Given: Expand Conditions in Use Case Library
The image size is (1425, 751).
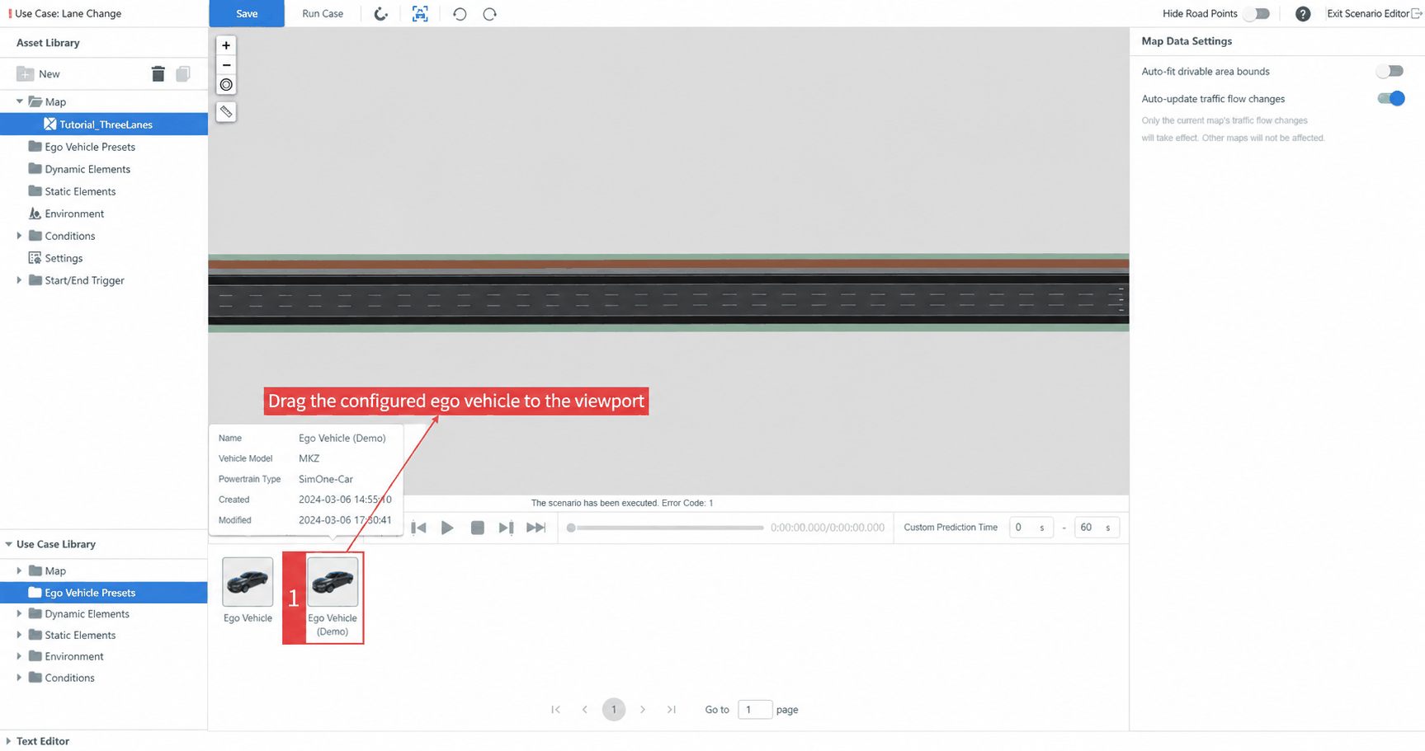Looking at the screenshot, I should point(20,678).
